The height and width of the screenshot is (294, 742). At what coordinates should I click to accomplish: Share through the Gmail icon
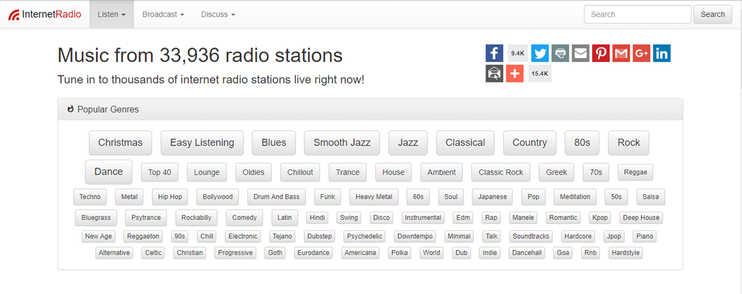click(621, 53)
